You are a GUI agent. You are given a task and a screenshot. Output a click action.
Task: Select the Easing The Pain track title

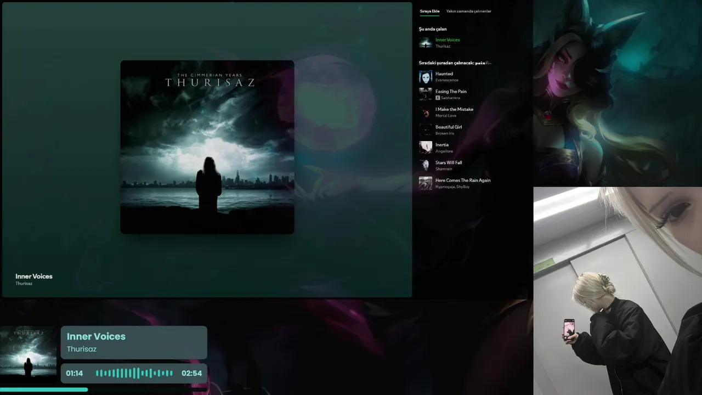[451, 92]
